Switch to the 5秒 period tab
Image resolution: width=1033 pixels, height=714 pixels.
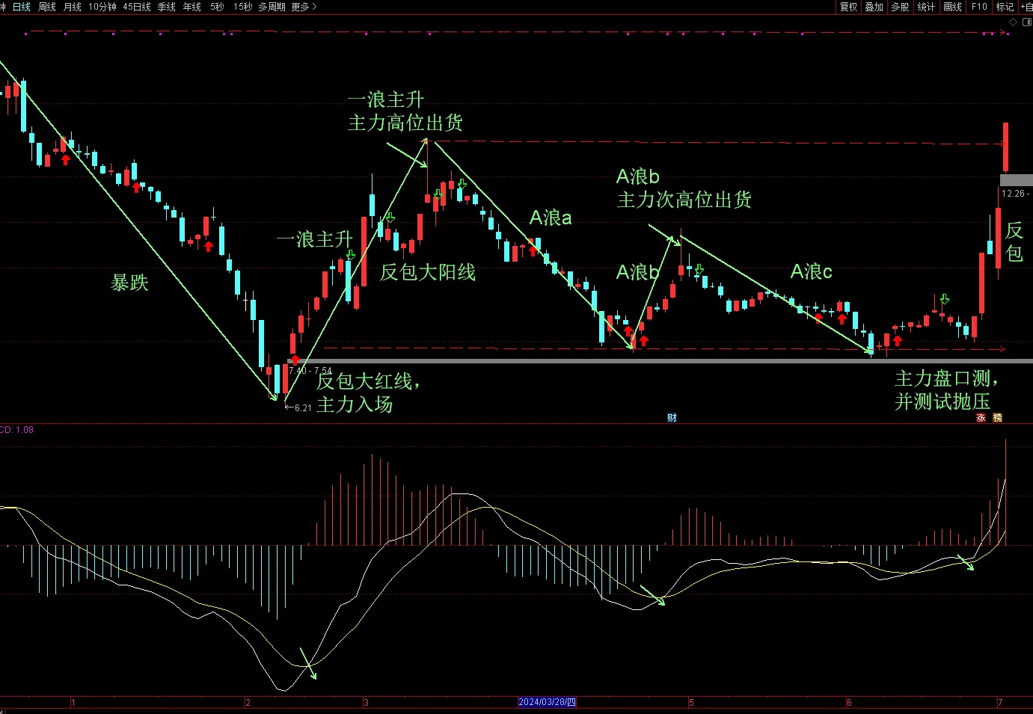point(217,7)
